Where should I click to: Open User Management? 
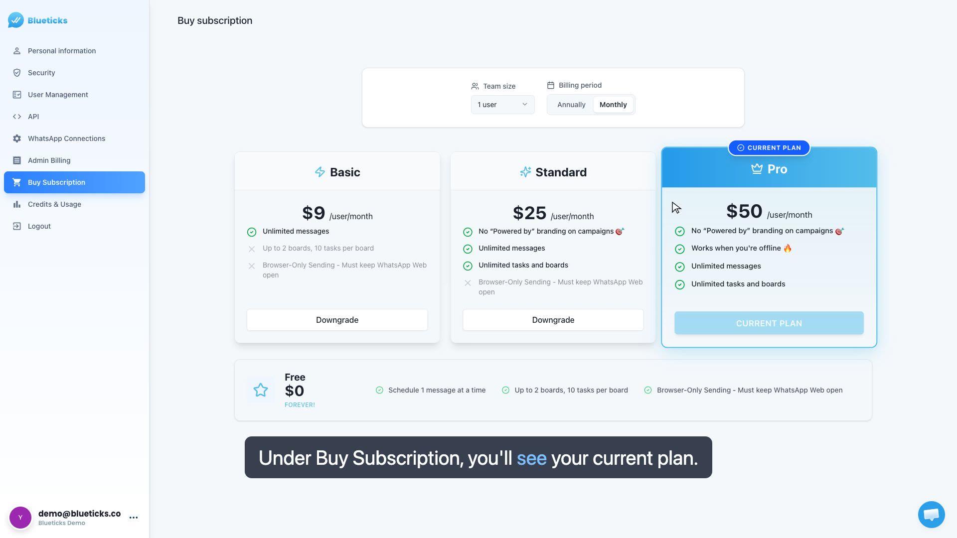pos(74,95)
